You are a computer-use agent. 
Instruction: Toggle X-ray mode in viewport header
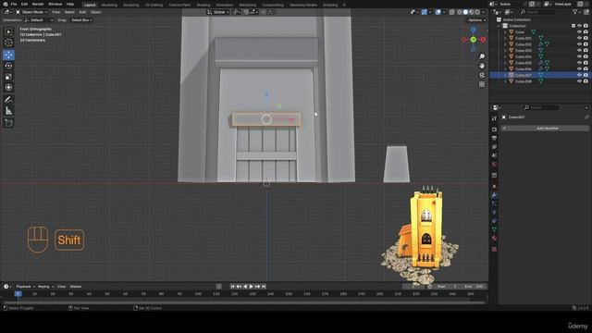[452, 12]
